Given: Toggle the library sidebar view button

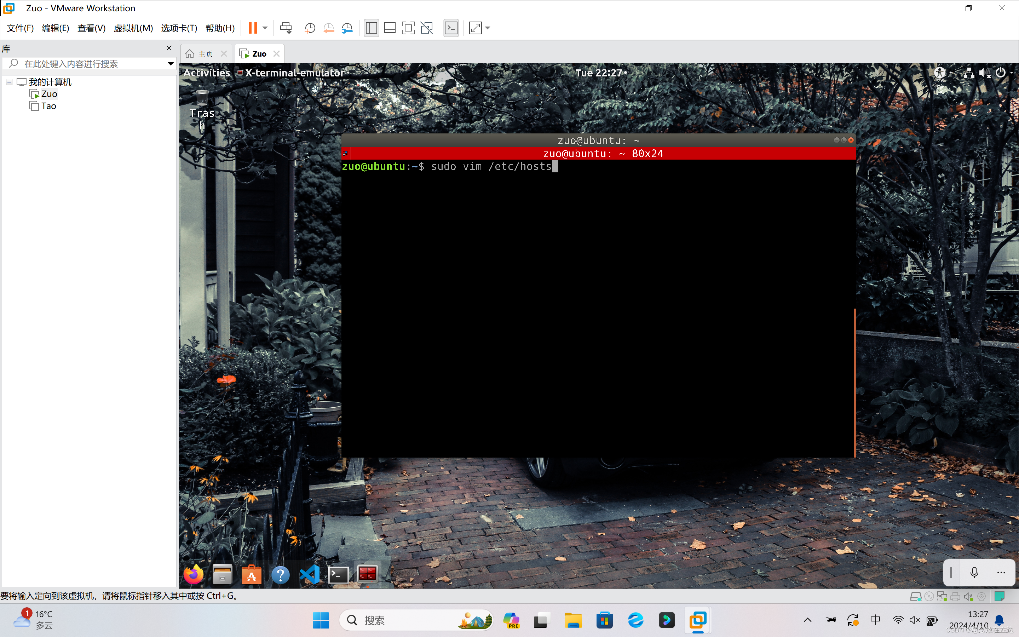Looking at the screenshot, I should coord(372,28).
